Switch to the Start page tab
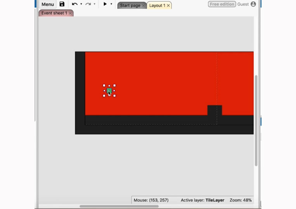This screenshot has height=209, width=296. [130, 5]
